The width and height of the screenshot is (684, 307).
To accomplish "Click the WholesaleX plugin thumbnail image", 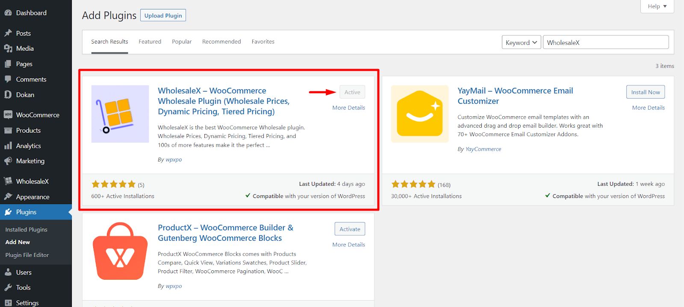I will click(120, 114).
